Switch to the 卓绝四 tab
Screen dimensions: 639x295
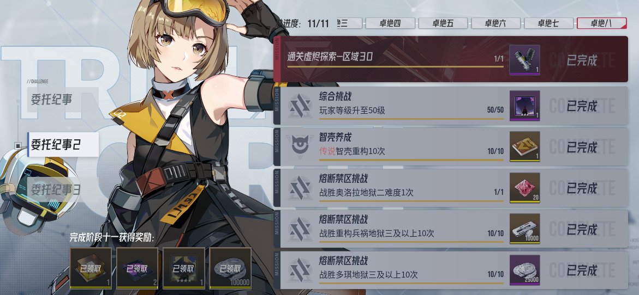[x=390, y=23]
